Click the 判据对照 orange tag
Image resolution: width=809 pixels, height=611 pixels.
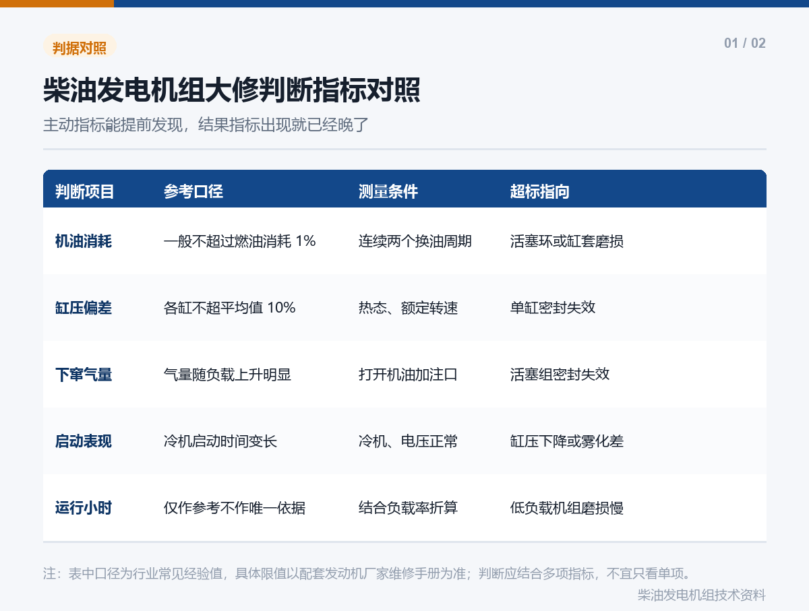(x=80, y=47)
